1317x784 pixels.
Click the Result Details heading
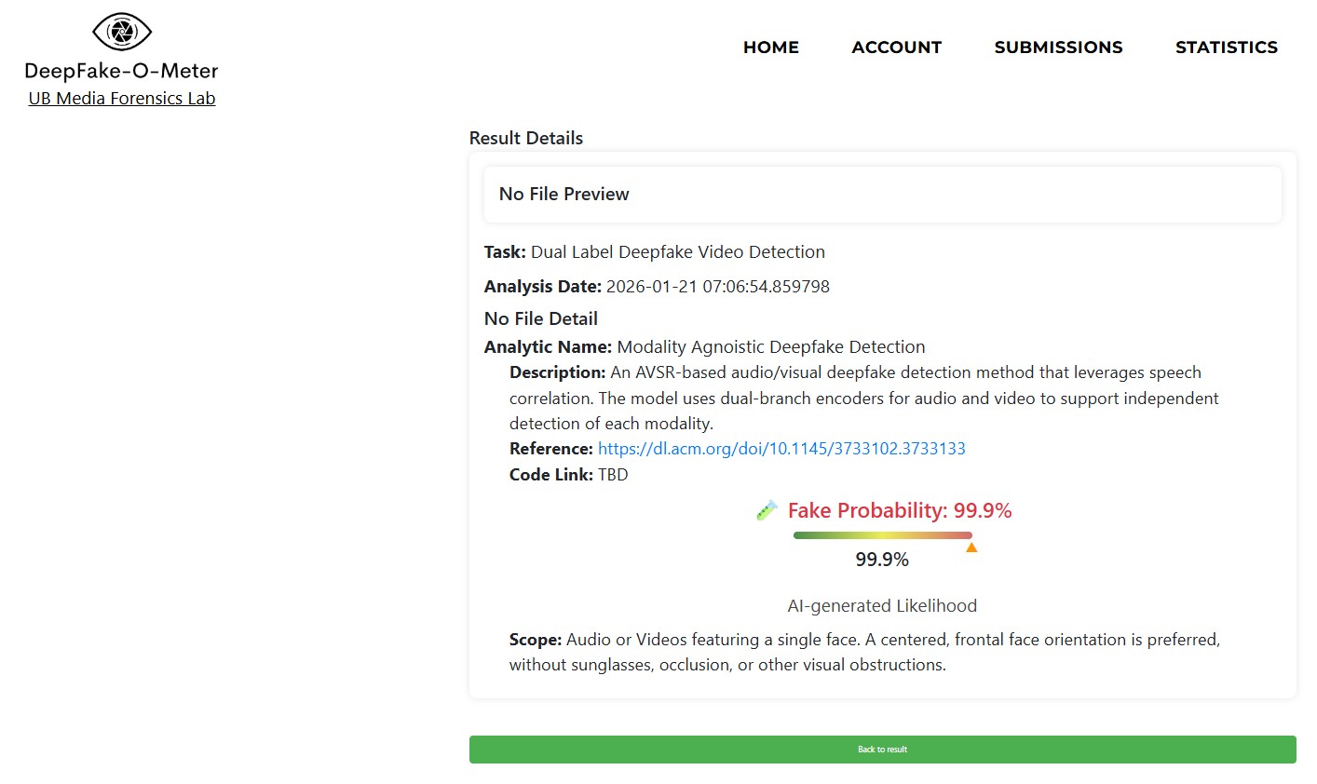point(526,138)
